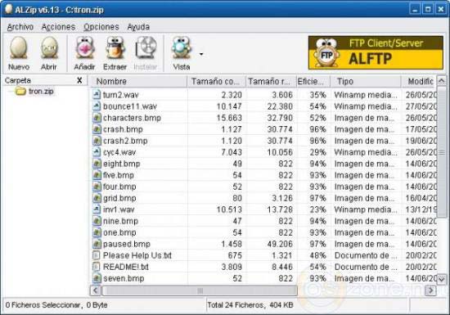
Task: Click the seven.bmp file icon
Action: (x=97, y=278)
